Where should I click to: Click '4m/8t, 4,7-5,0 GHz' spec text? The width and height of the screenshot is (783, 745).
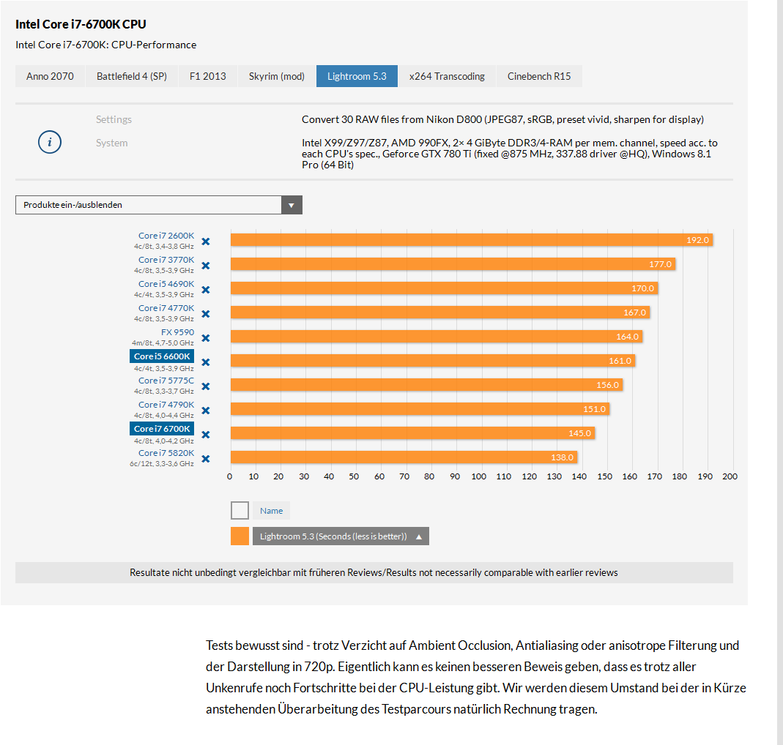tap(163, 342)
